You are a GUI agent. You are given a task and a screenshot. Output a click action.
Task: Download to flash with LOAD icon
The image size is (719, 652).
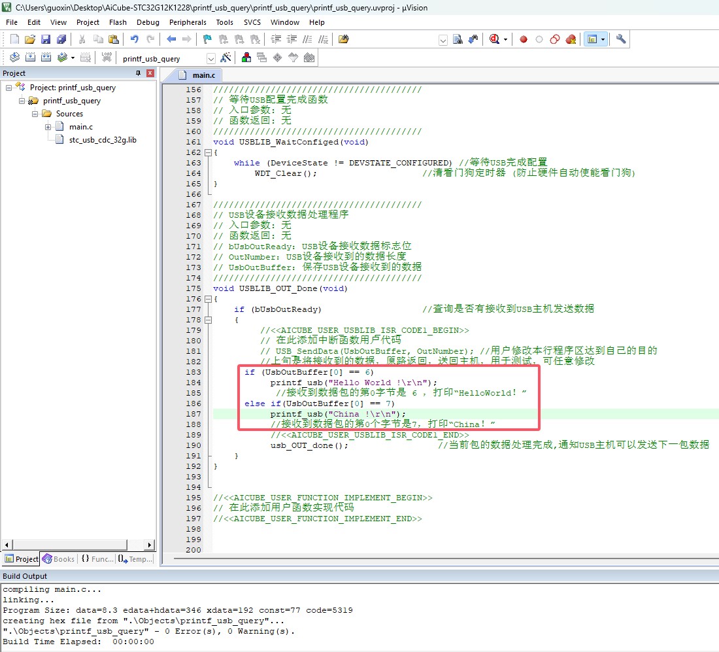107,58
